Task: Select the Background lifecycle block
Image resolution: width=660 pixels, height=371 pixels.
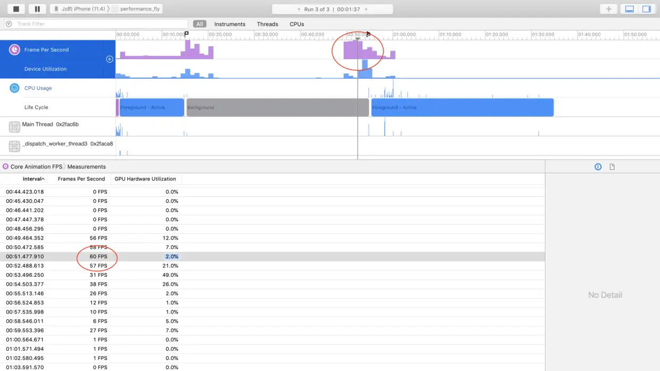Action: pos(277,107)
